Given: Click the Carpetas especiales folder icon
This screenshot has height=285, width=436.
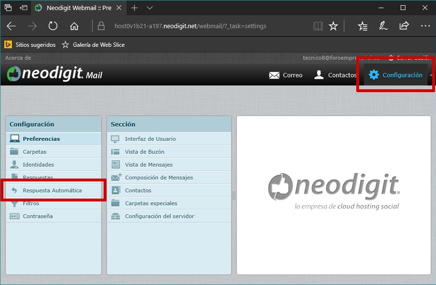Looking at the screenshot, I should (x=116, y=203).
